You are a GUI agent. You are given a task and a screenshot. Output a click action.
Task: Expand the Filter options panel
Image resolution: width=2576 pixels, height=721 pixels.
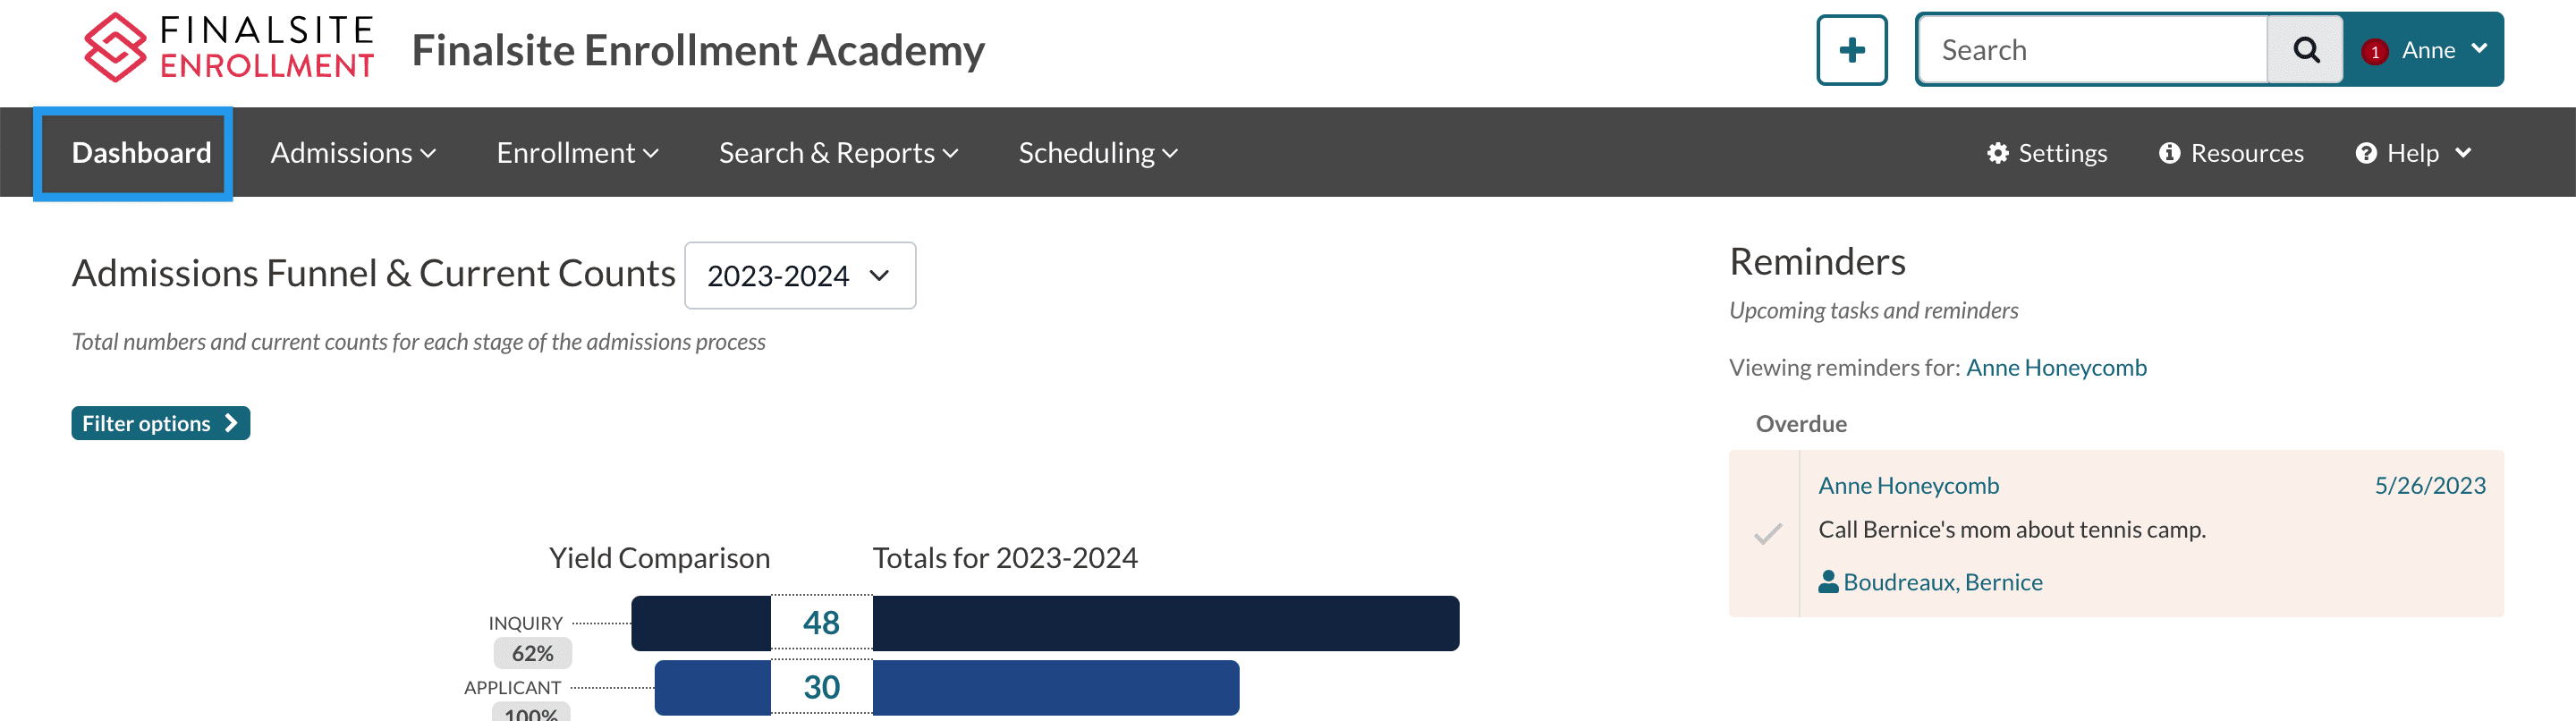click(x=160, y=424)
